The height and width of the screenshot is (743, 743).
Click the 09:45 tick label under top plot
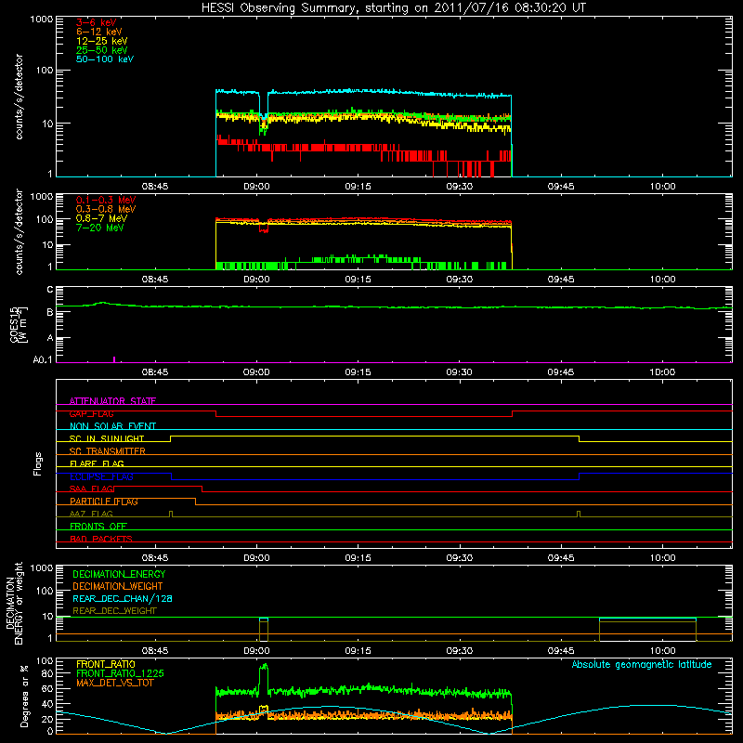[561, 187]
